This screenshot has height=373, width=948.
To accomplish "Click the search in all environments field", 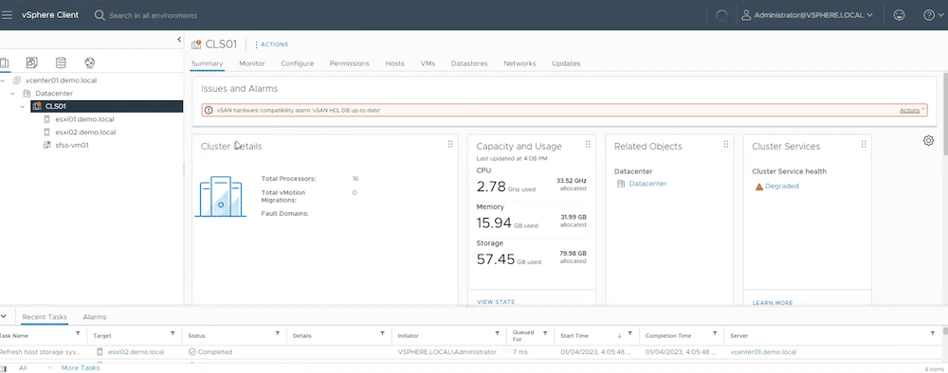I will pyautogui.click(x=153, y=15).
